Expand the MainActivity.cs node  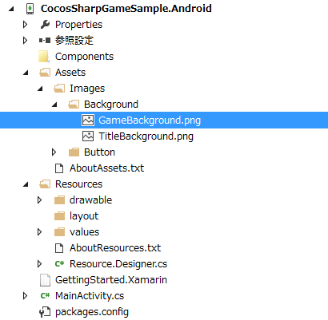point(26,296)
